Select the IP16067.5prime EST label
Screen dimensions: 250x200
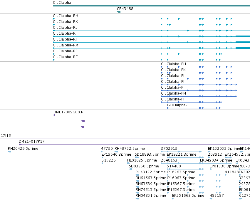[181, 178]
